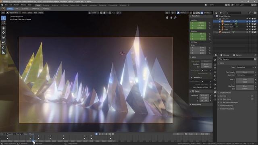Viewport: 258px width, 145px height.
Task: Switch to the Layout workspace tab
Action: click(38, 5)
